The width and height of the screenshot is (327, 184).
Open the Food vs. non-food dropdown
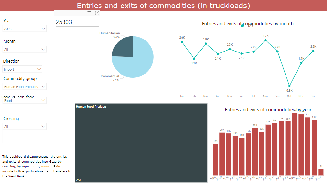click(24, 101)
